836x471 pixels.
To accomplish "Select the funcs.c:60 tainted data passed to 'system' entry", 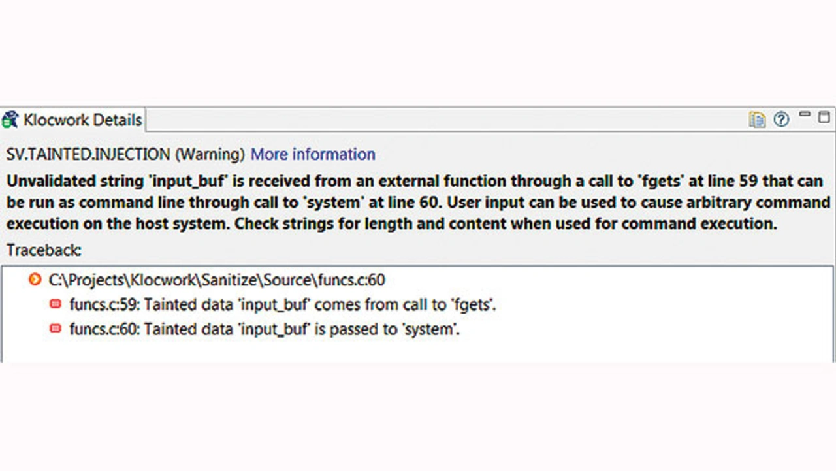I will (x=265, y=329).
